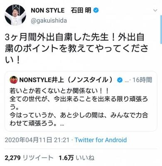162x166 pixels.
Task: Click the quoted name NONSTYLE井上（ノンスタイル）
Action: (66, 80)
